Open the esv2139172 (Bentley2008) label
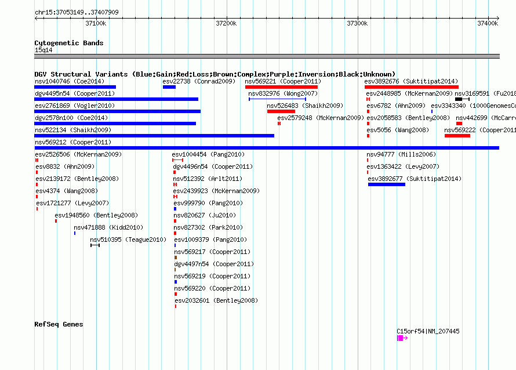The height and width of the screenshot is (370, 516). click(x=77, y=179)
